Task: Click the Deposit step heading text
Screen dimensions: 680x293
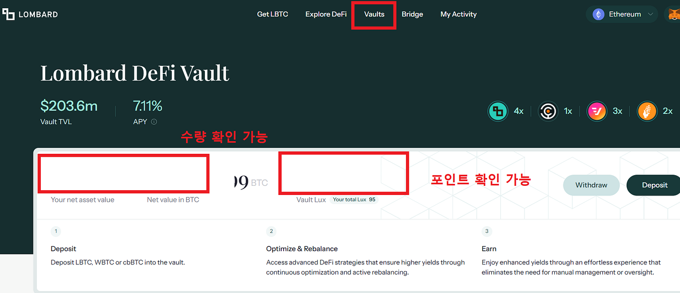Action: (64, 248)
